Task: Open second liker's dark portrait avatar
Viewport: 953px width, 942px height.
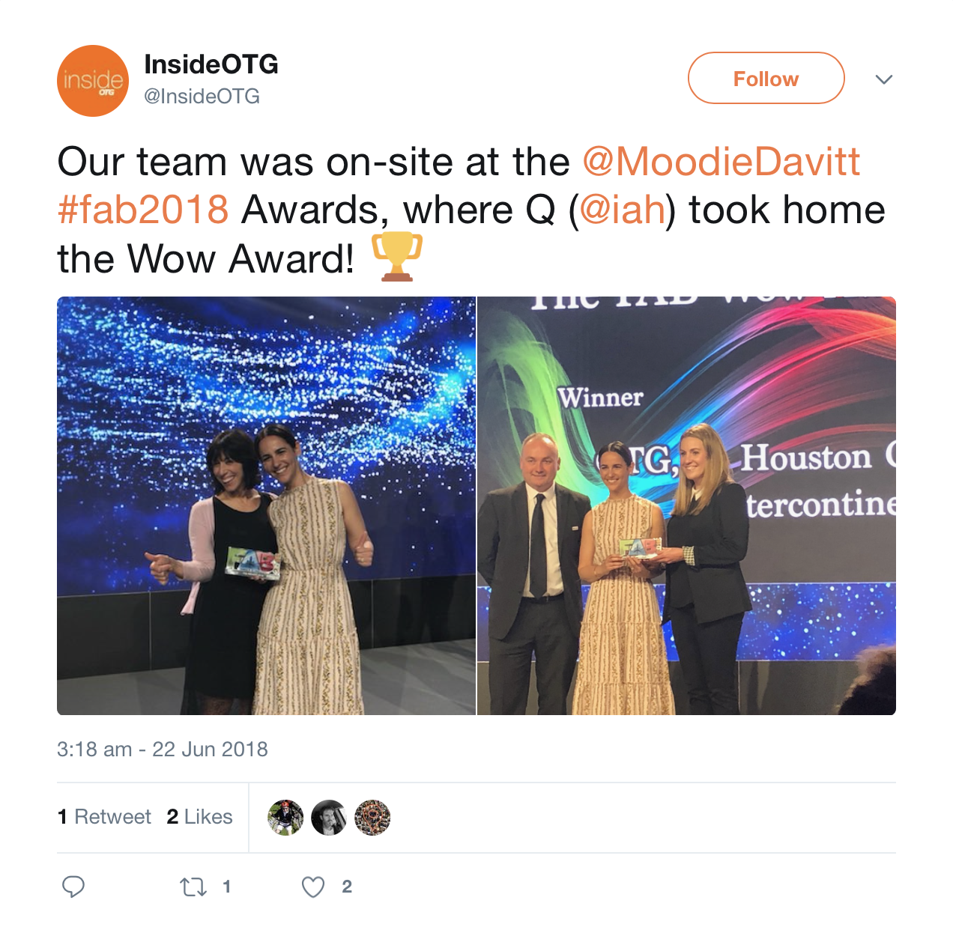Action: (x=329, y=818)
